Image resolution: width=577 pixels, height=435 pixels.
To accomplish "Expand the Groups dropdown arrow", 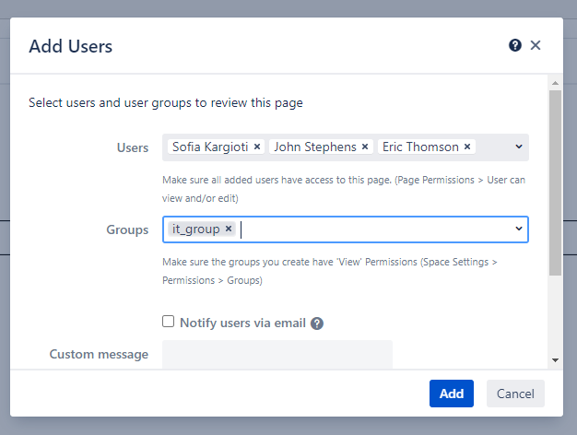I will tap(518, 229).
